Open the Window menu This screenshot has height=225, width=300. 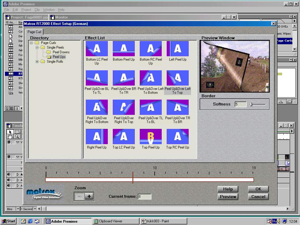(49, 10)
